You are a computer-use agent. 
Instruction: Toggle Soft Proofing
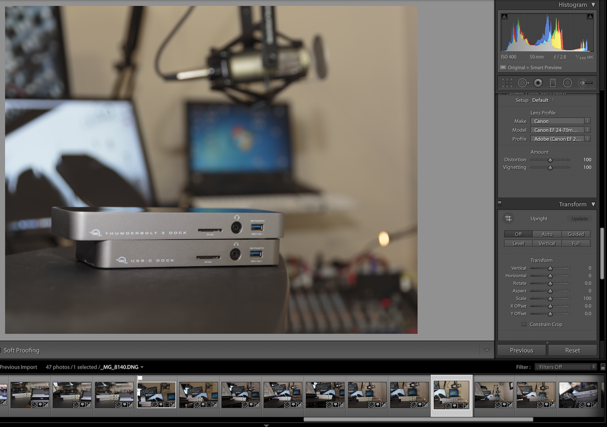[22, 350]
